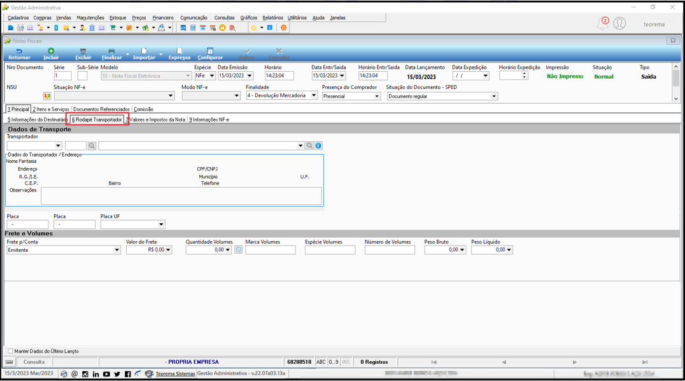Viewport: 685px width, 381px height.
Task: Open the calculator icon in the main toolbar
Action: pos(193,27)
